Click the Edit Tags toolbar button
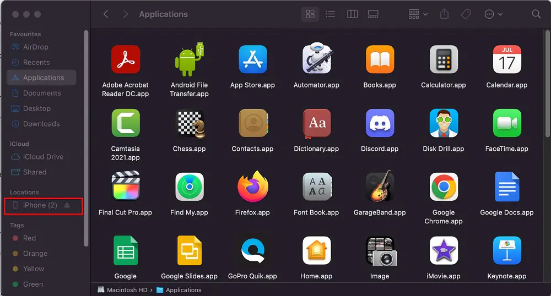Image resolution: width=551 pixels, height=296 pixels. (466, 14)
